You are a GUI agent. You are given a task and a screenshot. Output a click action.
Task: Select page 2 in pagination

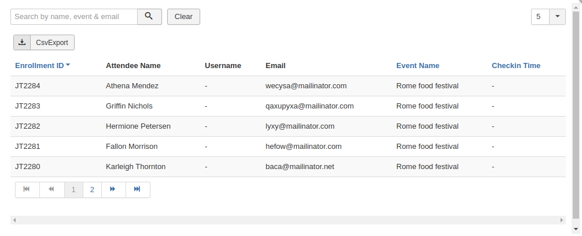[92, 189]
